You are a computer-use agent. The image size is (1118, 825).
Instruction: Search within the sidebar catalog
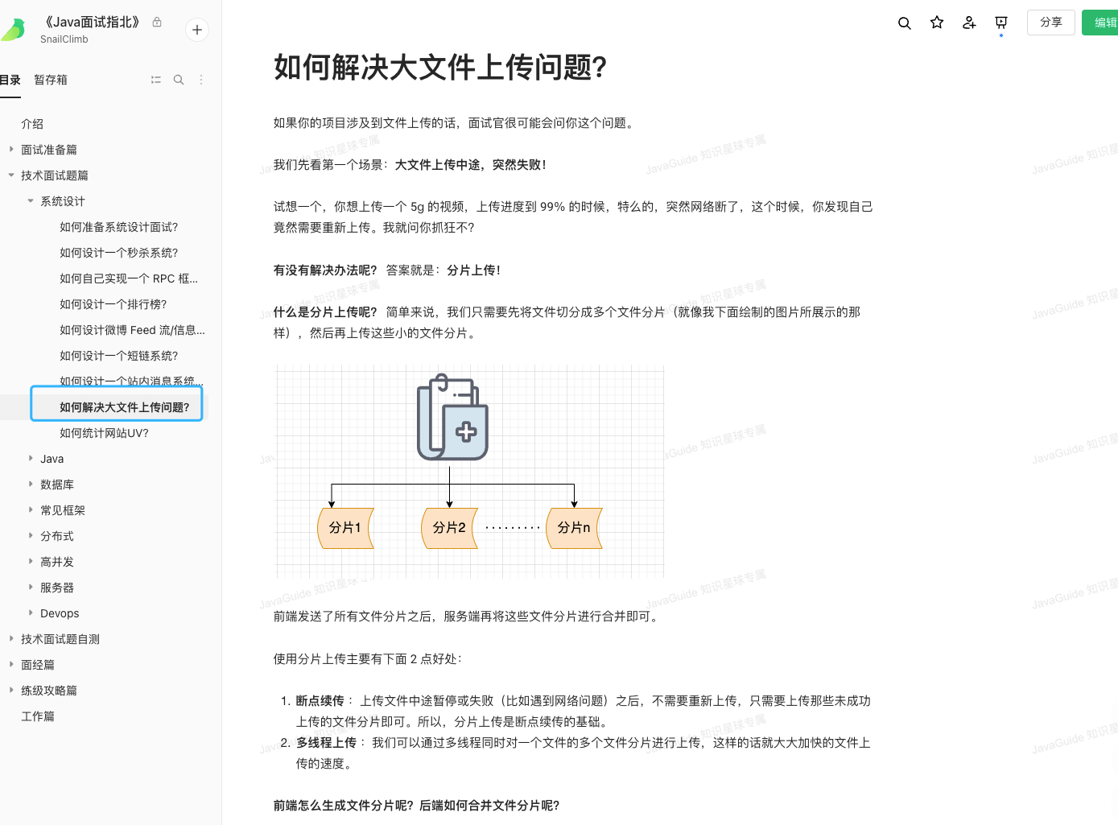tap(179, 80)
